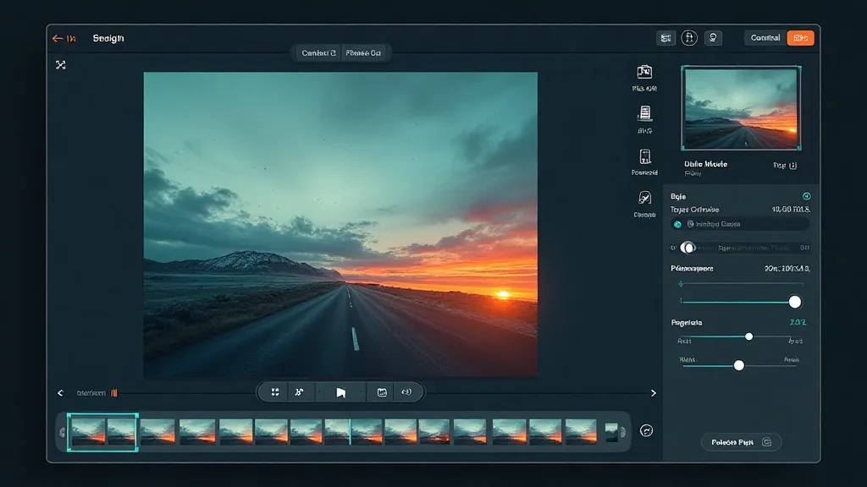Screen dimensions: 867x487
Task: Select the teal-bordered clip in the filmstrip
Action: click(102, 432)
